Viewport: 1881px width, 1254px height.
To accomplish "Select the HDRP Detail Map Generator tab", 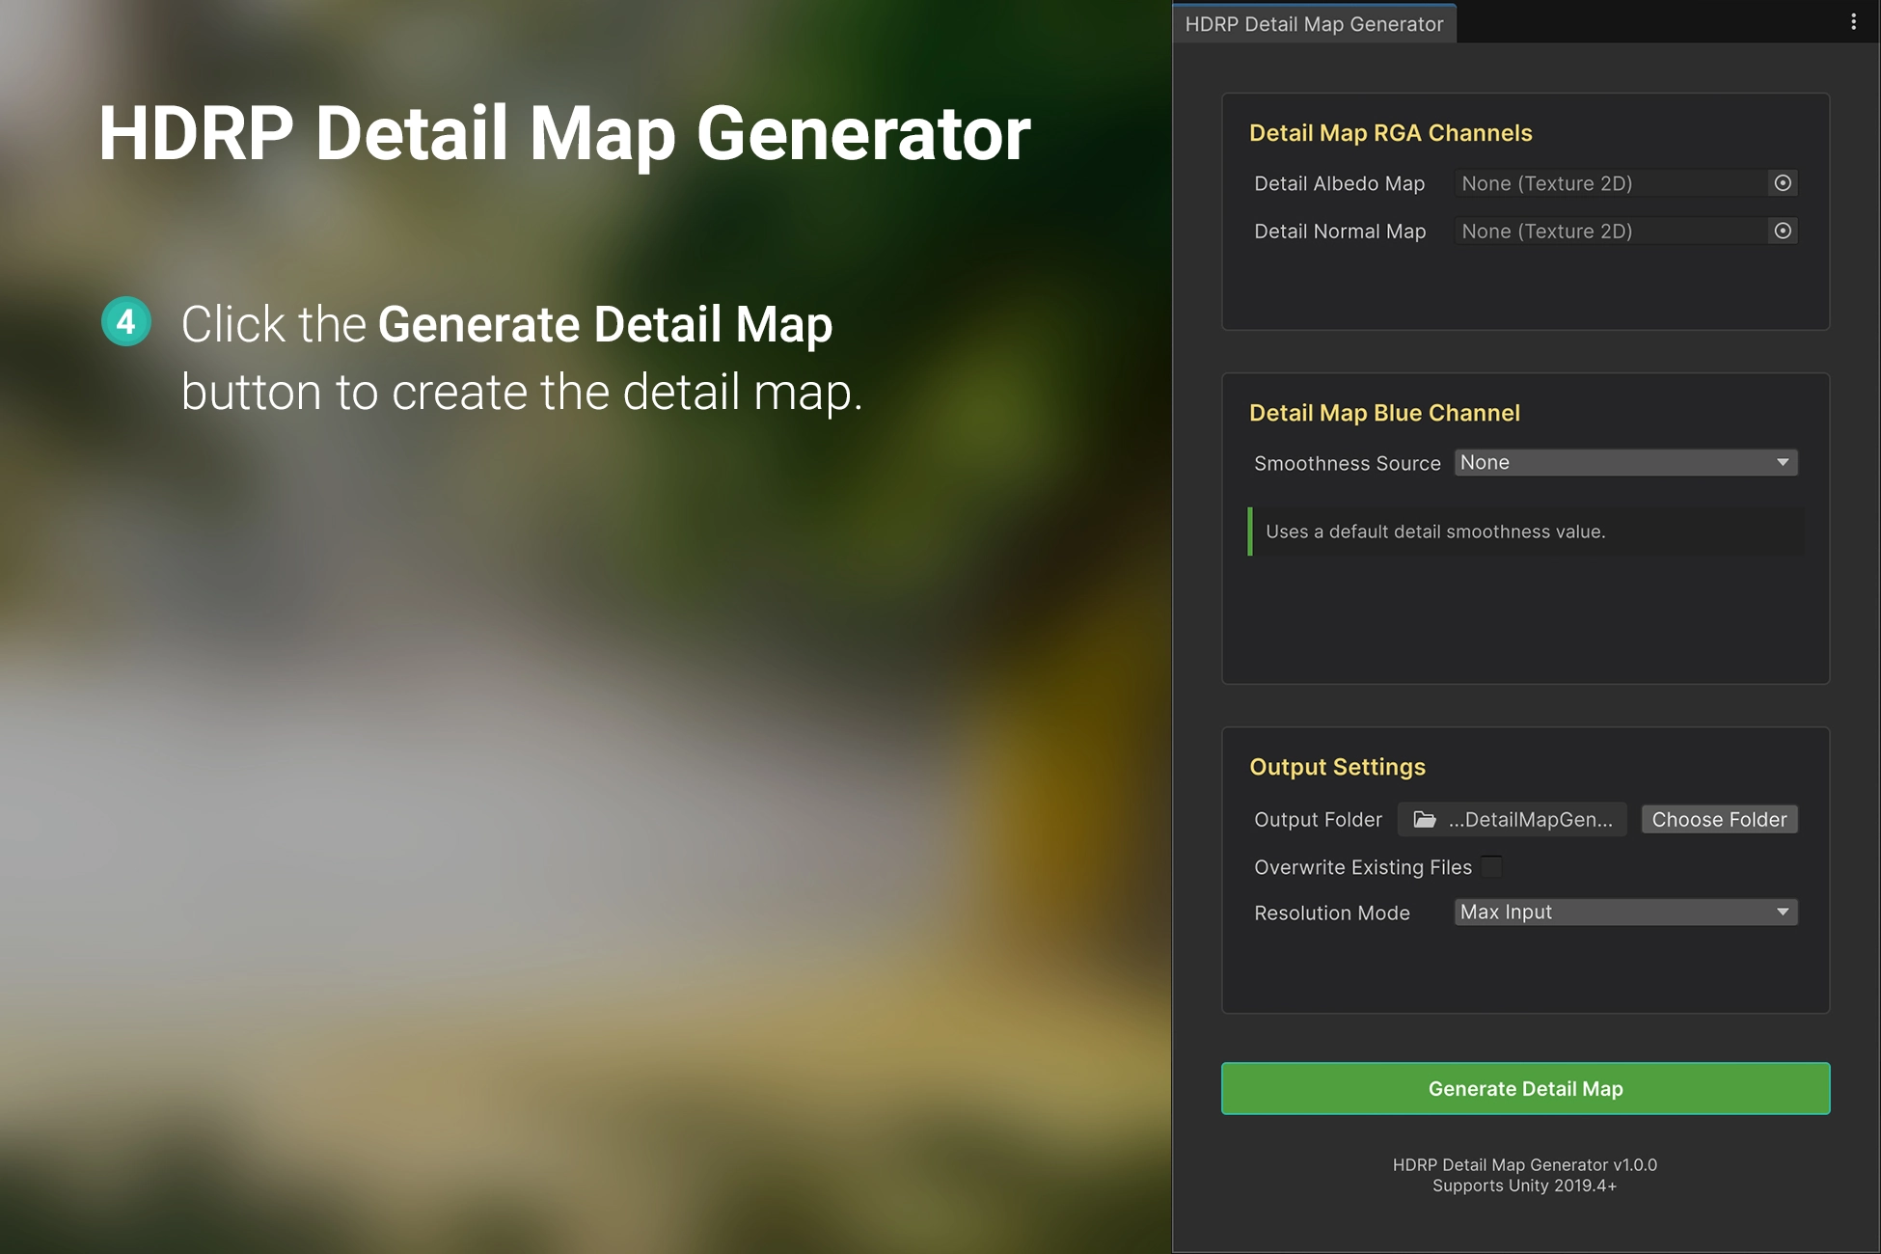I will click(1314, 24).
